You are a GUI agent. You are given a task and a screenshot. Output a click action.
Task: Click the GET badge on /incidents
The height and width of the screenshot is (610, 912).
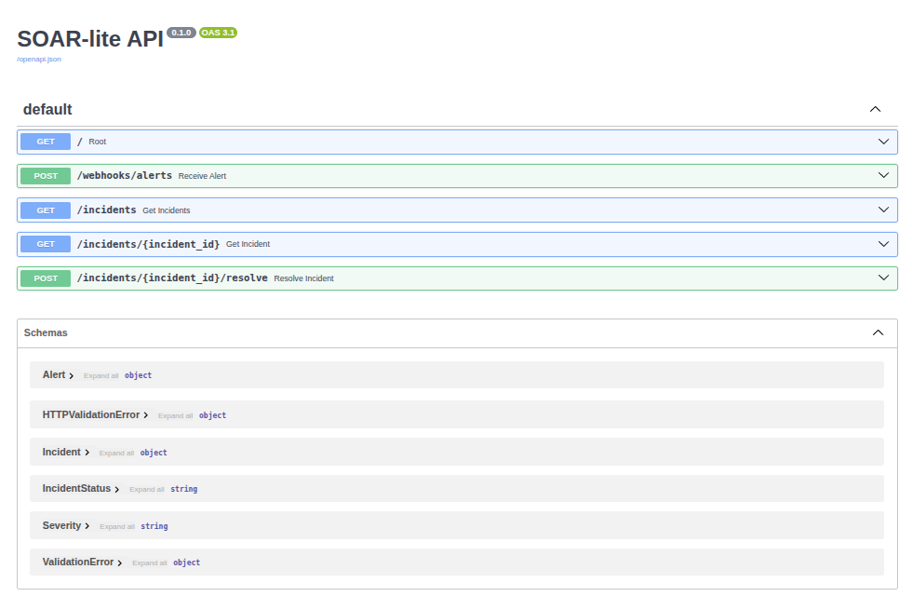(44, 210)
